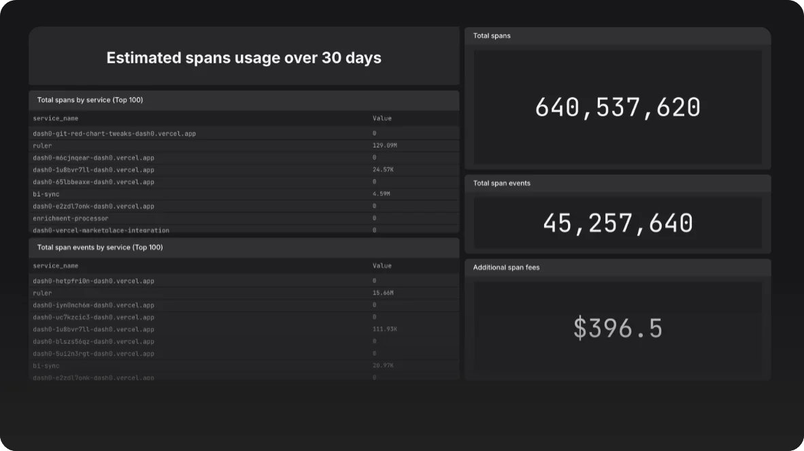
Task: Click 'ruler' in span events by service table
Action: 42,293
